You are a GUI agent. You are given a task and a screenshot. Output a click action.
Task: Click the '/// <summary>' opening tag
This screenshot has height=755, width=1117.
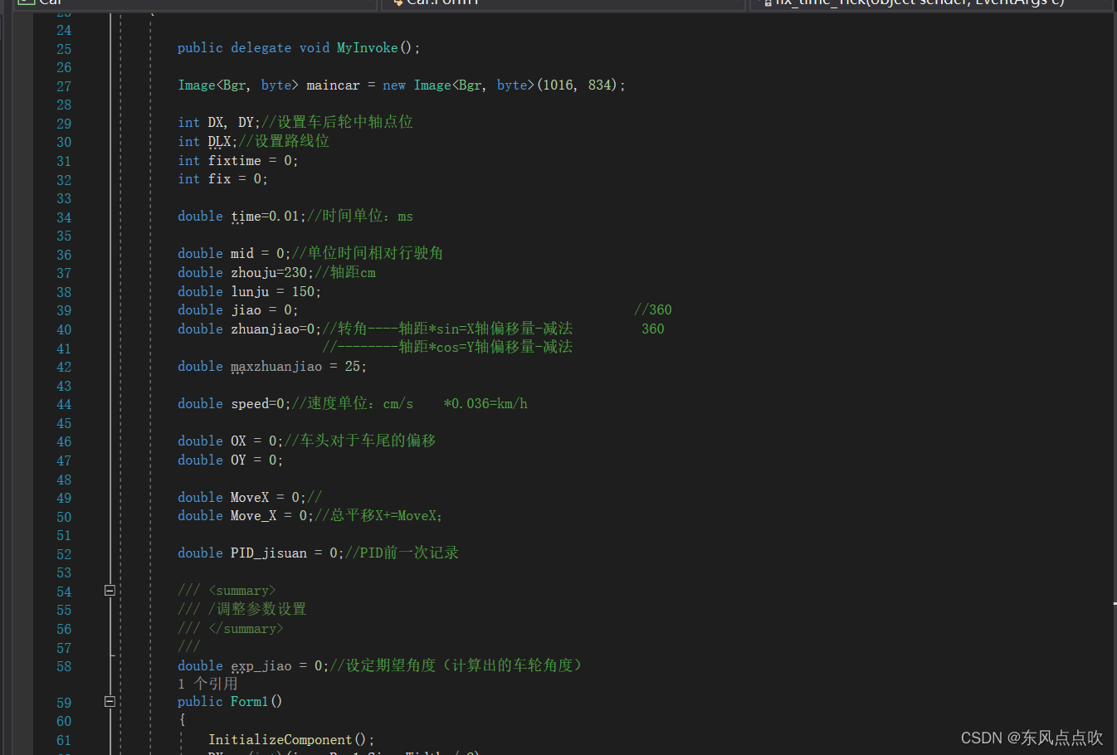(x=227, y=591)
